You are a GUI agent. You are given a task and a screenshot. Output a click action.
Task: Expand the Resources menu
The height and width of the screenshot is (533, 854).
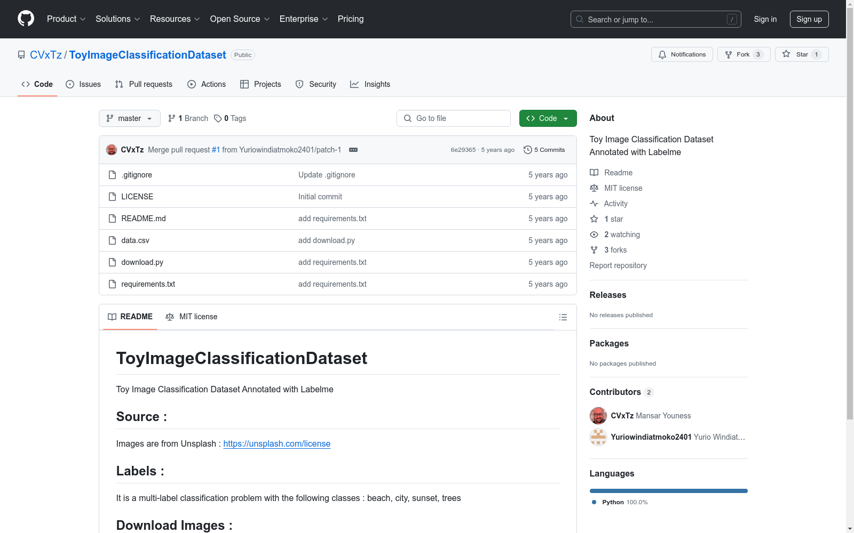(x=175, y=19)
